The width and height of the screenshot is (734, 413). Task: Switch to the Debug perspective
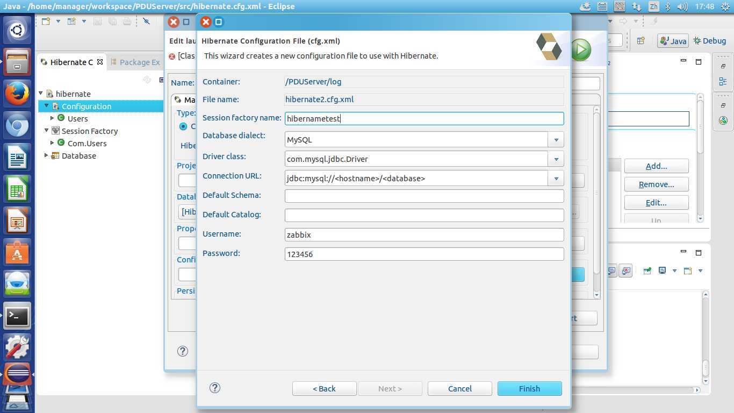point(709,41)
